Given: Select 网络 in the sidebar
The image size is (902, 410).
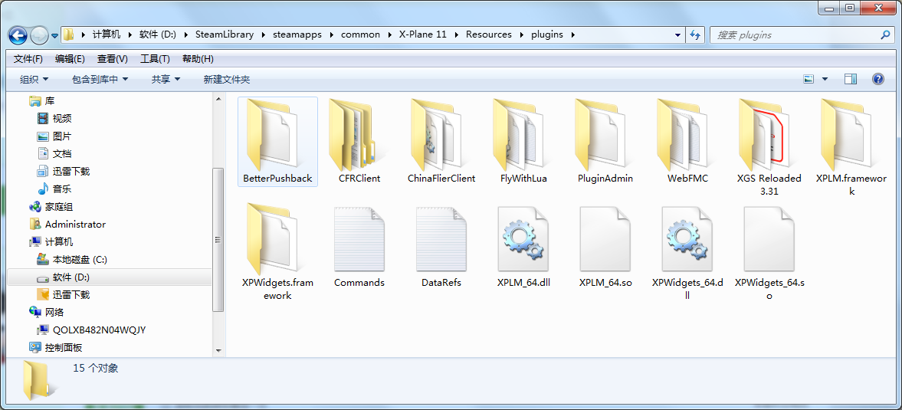Looking at the screenshot, I should coord(46,312).
